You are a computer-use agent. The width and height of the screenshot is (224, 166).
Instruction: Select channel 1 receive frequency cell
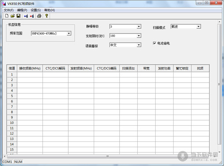(x=30, y=74)
